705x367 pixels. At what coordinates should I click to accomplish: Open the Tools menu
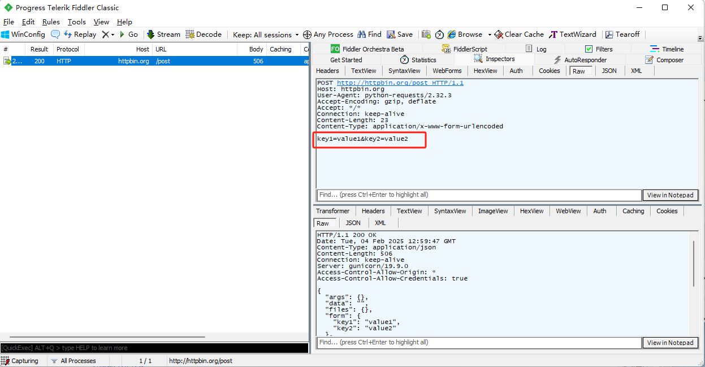77,22
